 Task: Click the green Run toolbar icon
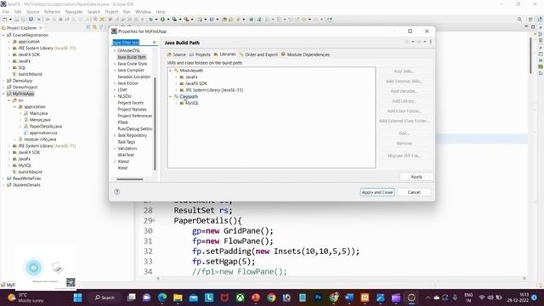(x=162, y=20)
